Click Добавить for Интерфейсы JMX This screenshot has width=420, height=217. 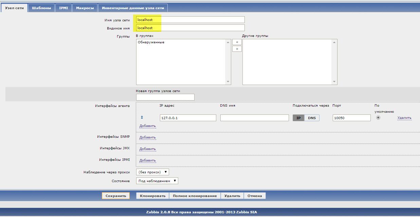(147, 149)
